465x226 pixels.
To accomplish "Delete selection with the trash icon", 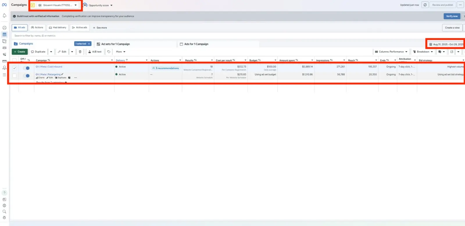I will (x=80, y=52).
